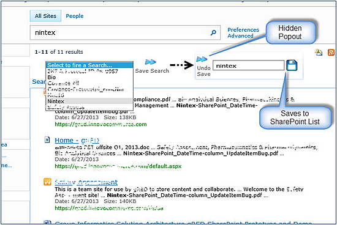
Task: Click the orange team site icon beside third result
Action: [47, 182]
